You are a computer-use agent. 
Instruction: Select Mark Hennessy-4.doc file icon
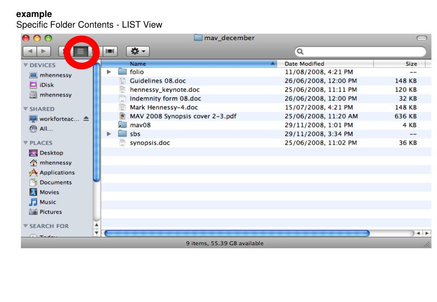click(x=122, y=107)
